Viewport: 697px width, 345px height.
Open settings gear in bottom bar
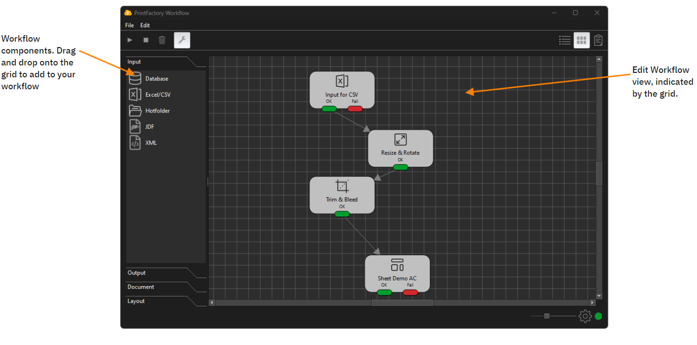click(x=585, y=316)
